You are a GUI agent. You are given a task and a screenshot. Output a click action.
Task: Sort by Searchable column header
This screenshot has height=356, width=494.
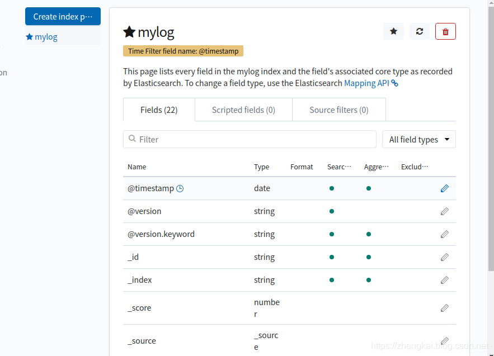tap(339, 167)
